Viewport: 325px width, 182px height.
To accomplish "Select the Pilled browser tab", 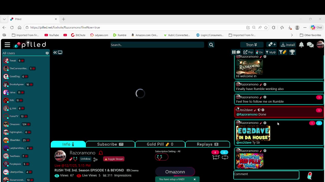I will click(x=34, y=19).
